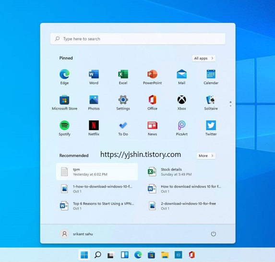
Task: Expand the All apps list
Action: (203, 58)
